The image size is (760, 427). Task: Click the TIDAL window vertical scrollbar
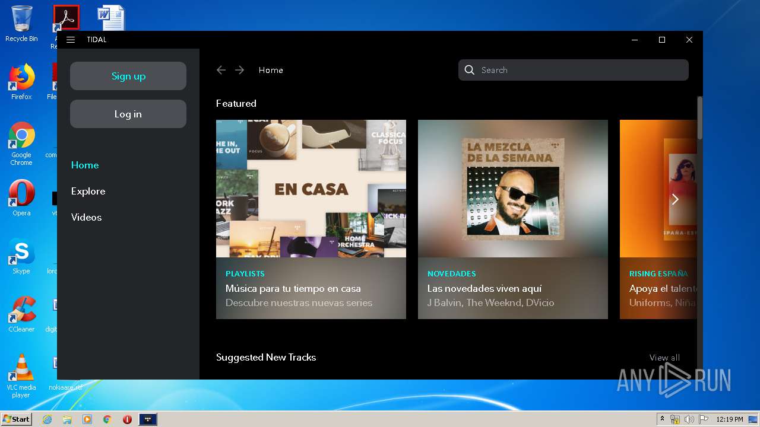point(700,119)
